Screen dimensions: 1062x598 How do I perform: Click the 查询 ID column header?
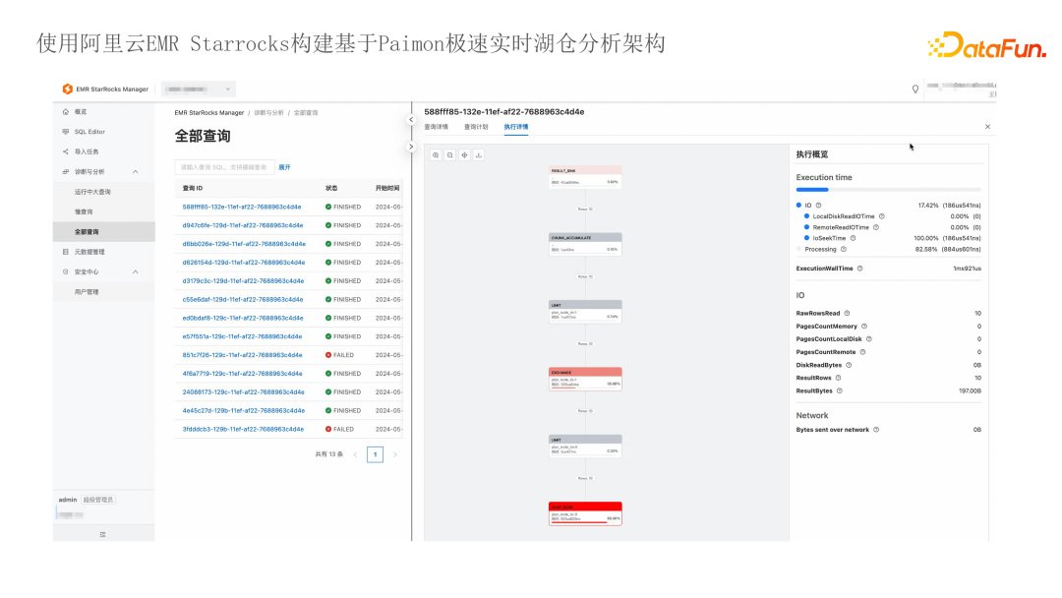(x=193, y=188)
